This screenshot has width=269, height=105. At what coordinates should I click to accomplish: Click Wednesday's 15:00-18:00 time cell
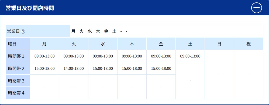(103, 68)
